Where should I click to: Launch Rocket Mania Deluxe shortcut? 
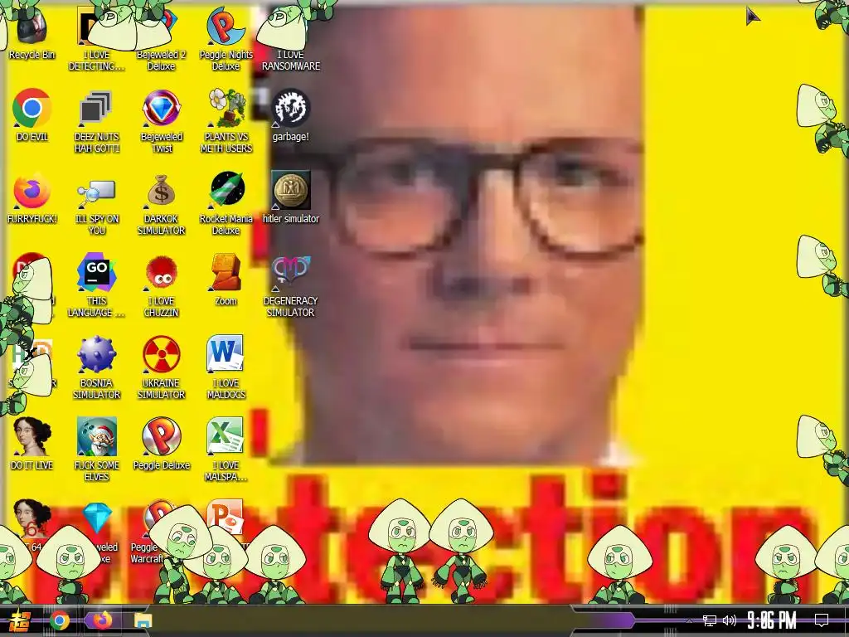(226, 190)
